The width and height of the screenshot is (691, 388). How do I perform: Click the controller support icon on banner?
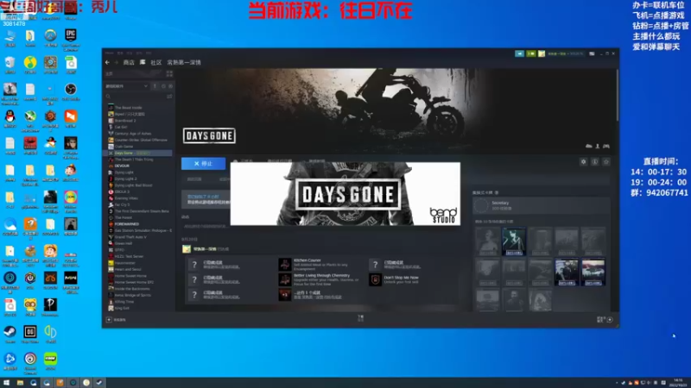click(x=606, y=146)
